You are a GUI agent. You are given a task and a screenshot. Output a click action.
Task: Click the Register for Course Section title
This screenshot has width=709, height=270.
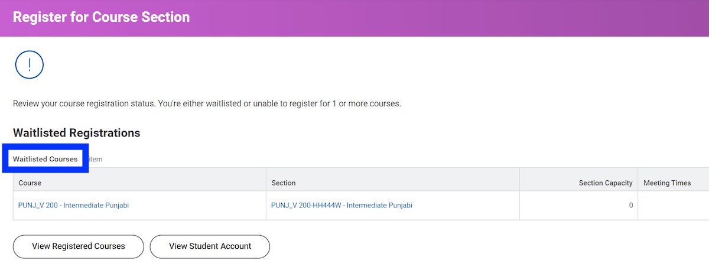click(101, 17)
